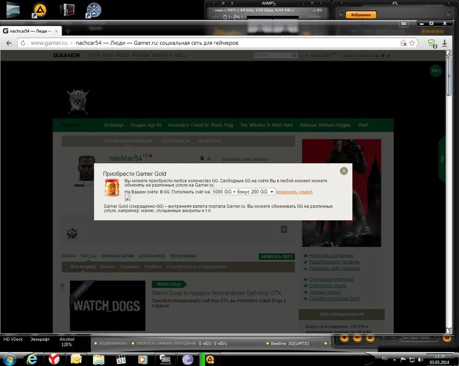Click the nachcar54 avatar picture

point(87,169)
